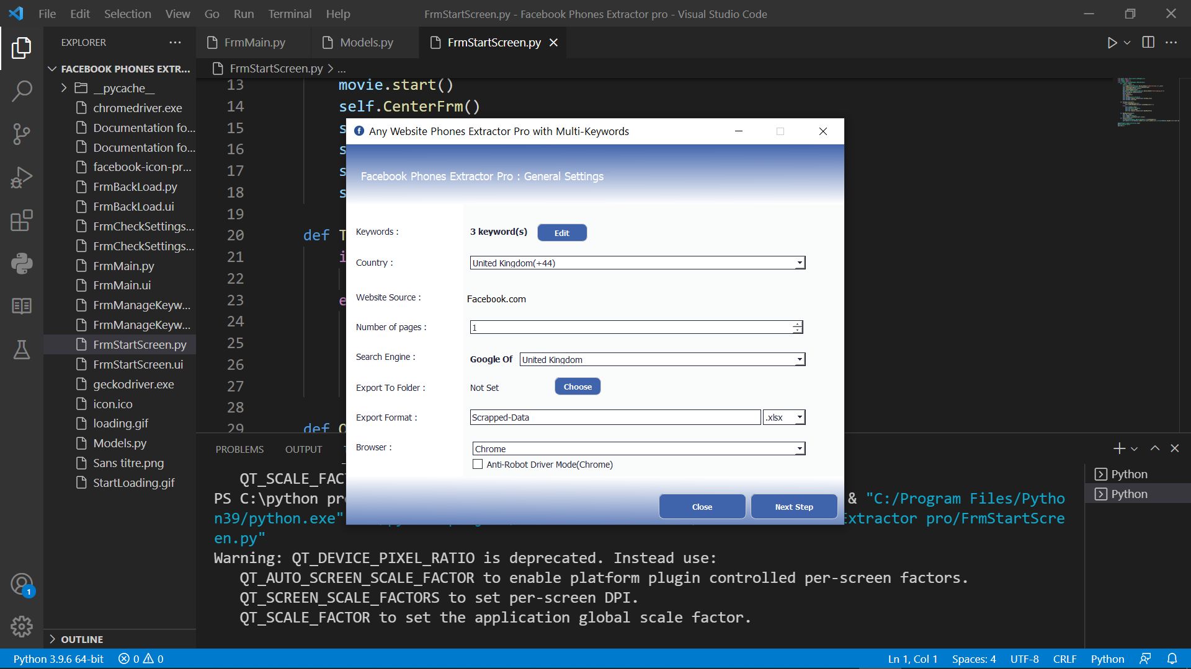Open the Explorer view in the activity bar
The width and height of the screenshot is (1191, 669).
pyautogui.click(x=22, y=48)
